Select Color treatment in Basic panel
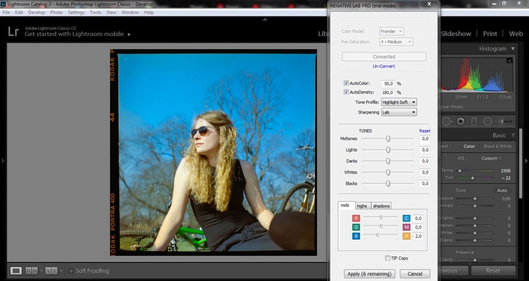 469,146
